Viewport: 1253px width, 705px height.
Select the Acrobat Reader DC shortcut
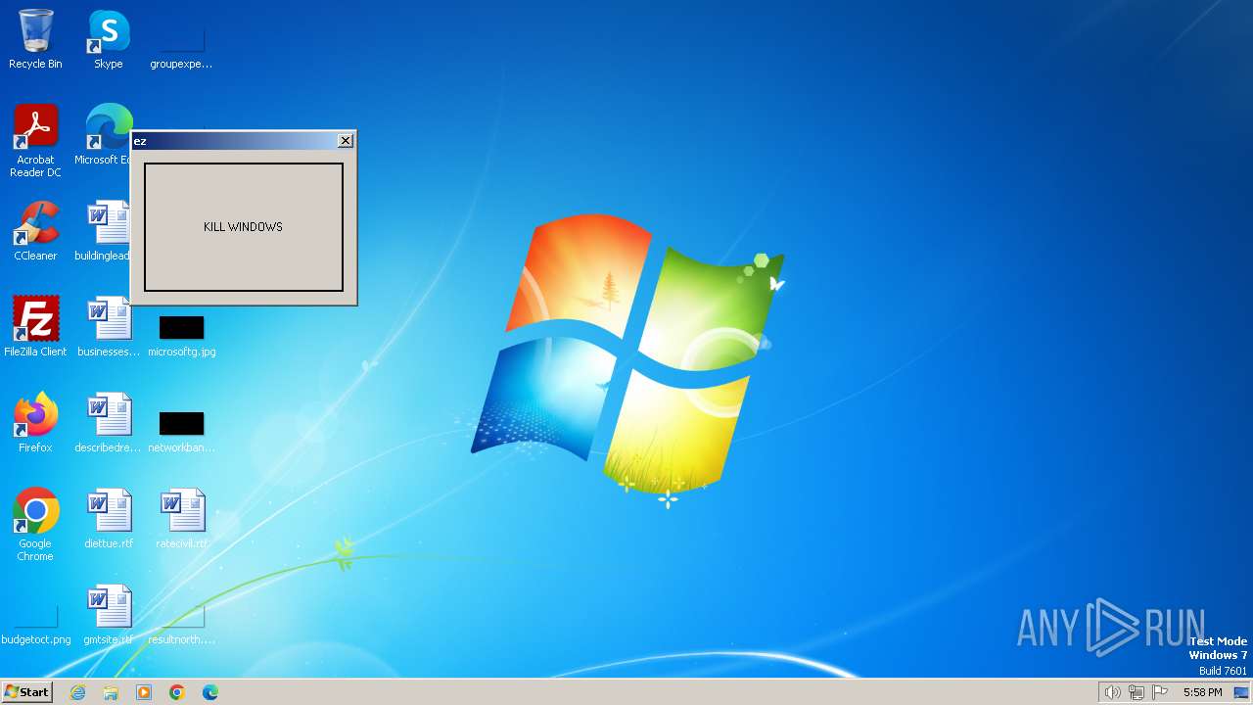pyautogui.click(x=35, y=141)
